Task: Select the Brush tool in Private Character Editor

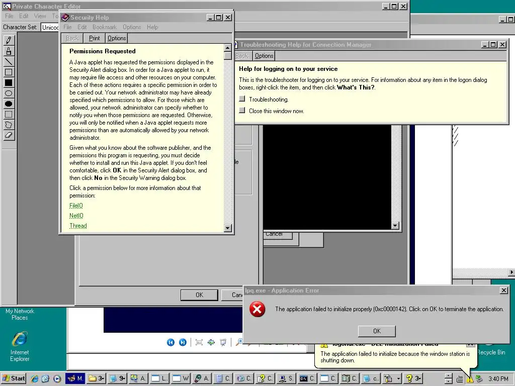Action: pos(9,51)
